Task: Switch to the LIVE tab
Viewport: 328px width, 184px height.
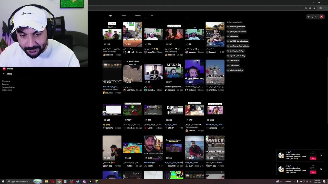Action: (151, 16)
